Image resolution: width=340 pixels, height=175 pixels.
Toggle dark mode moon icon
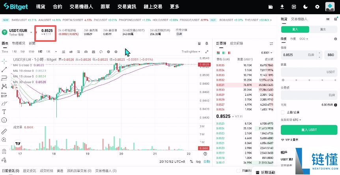pos(306,7)
